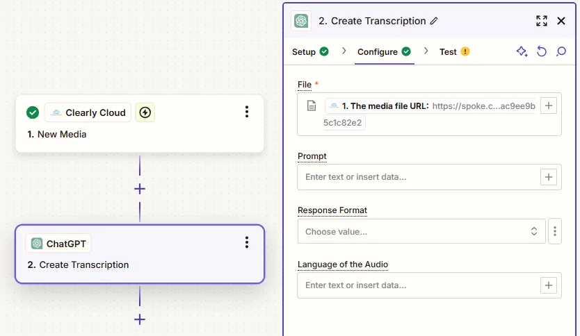This screenshot has height=336, width=580.
Task: Insert data with Prompt plus button
Action: (x=549, y=177)
